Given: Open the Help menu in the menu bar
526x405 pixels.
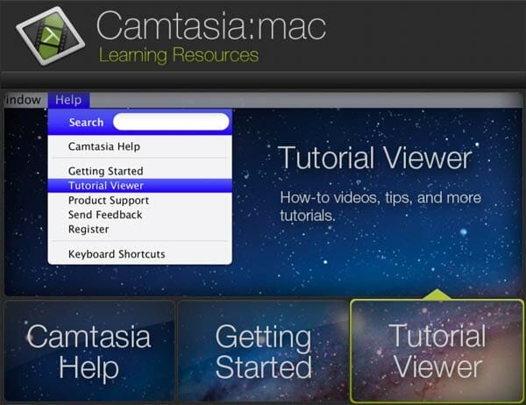Looking at the screenshot, I should point(68,100).
